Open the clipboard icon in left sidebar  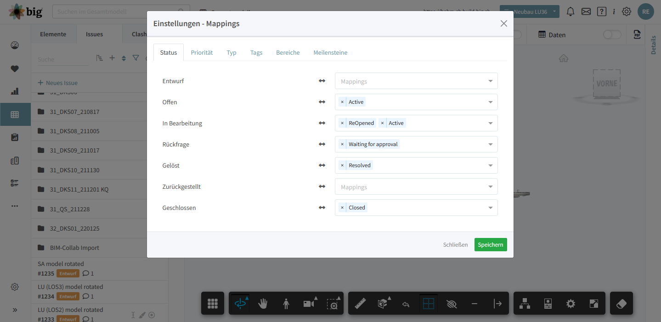click(15, 137)
